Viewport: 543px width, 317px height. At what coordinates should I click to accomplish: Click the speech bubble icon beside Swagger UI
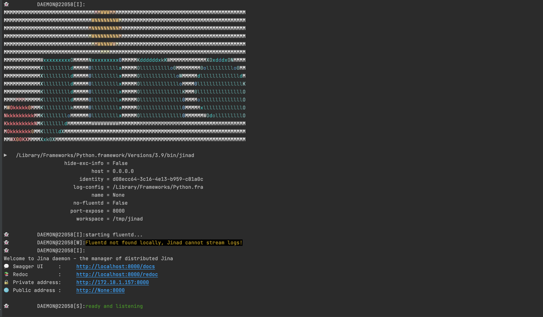click(x=6, y=266)
